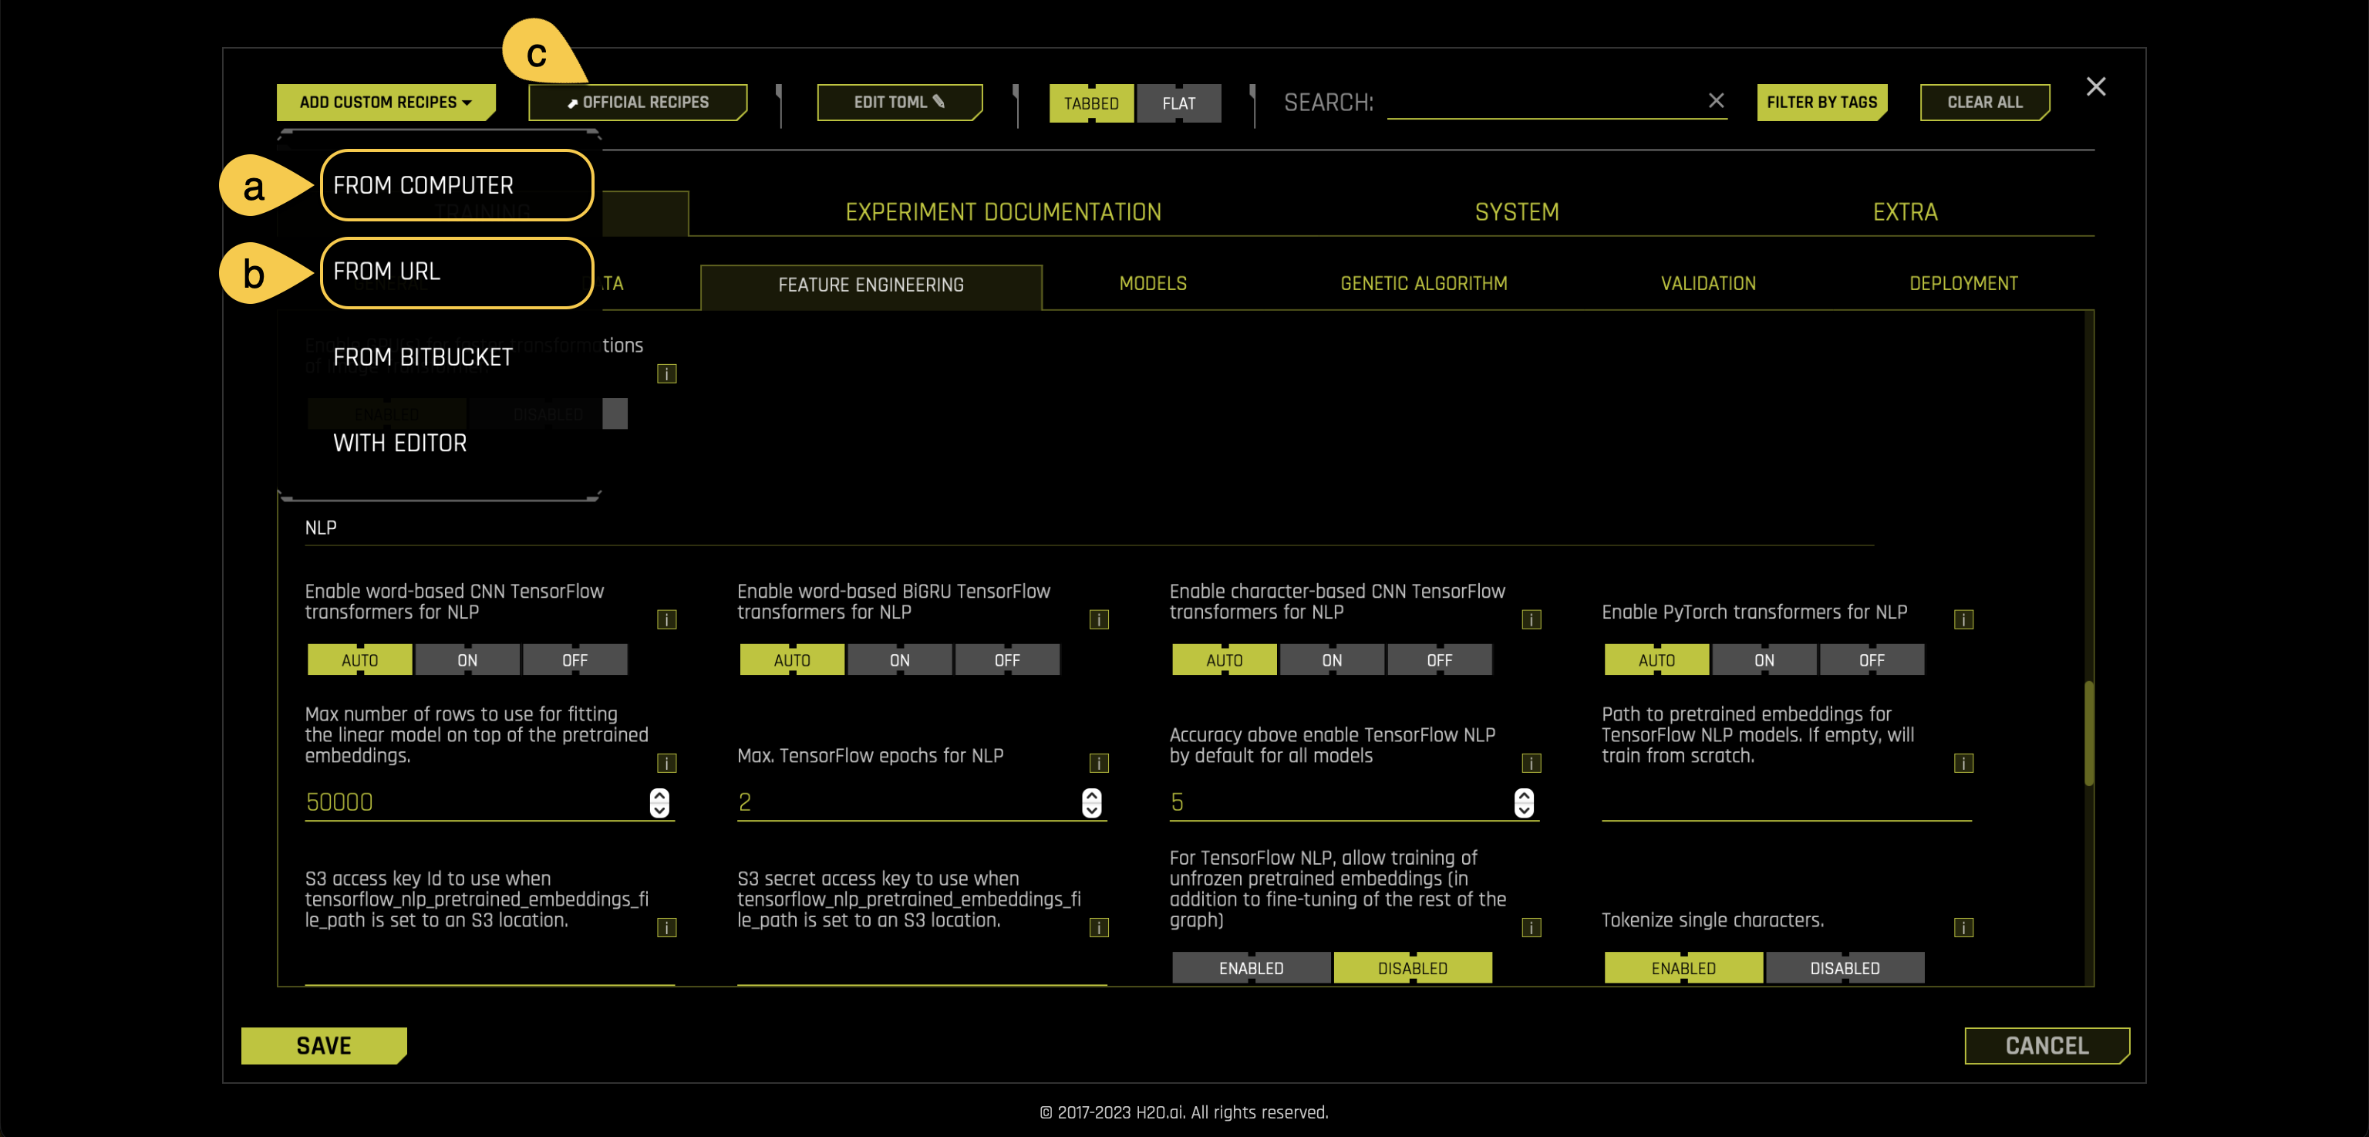Show info for S3 access key Id setting
The width and height of the screenshot is (2369, 1137).
(667, 927)
